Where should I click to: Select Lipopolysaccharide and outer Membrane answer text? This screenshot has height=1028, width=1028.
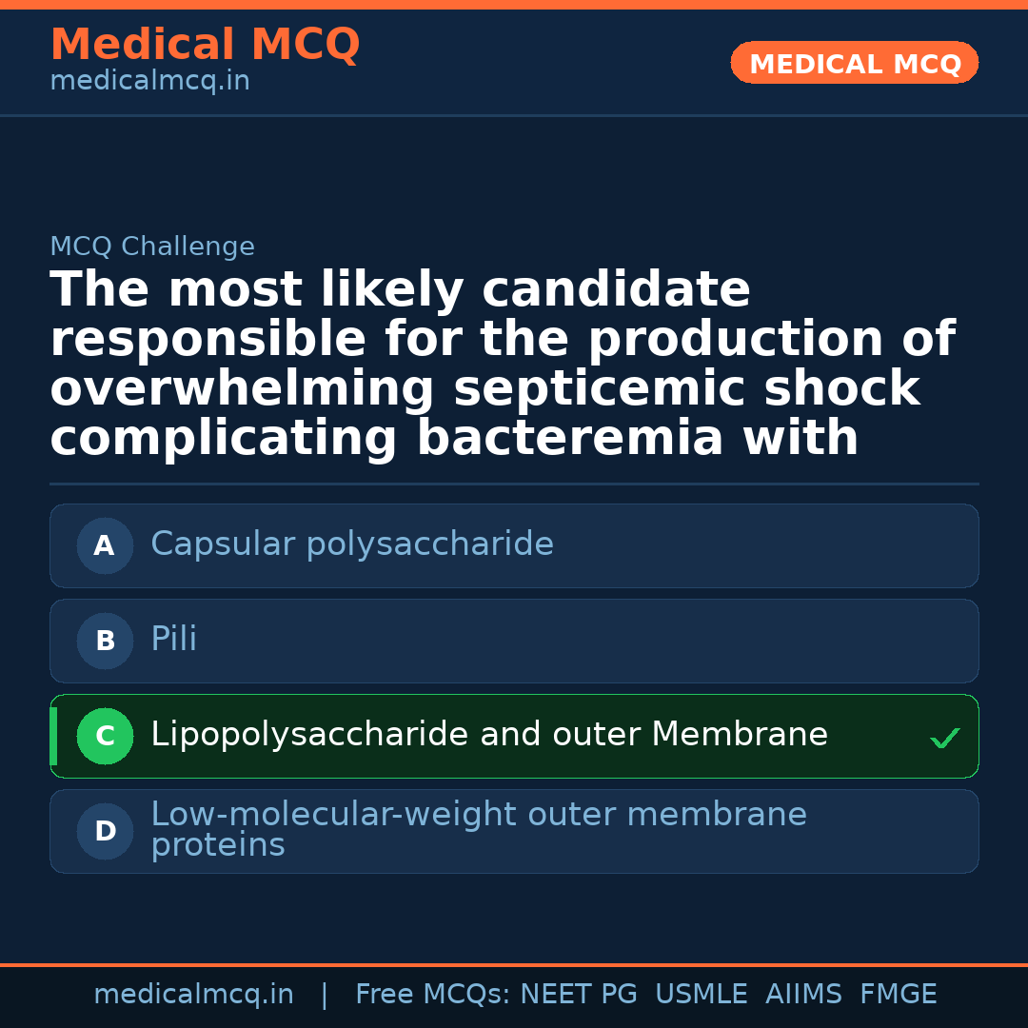[489, 735]
